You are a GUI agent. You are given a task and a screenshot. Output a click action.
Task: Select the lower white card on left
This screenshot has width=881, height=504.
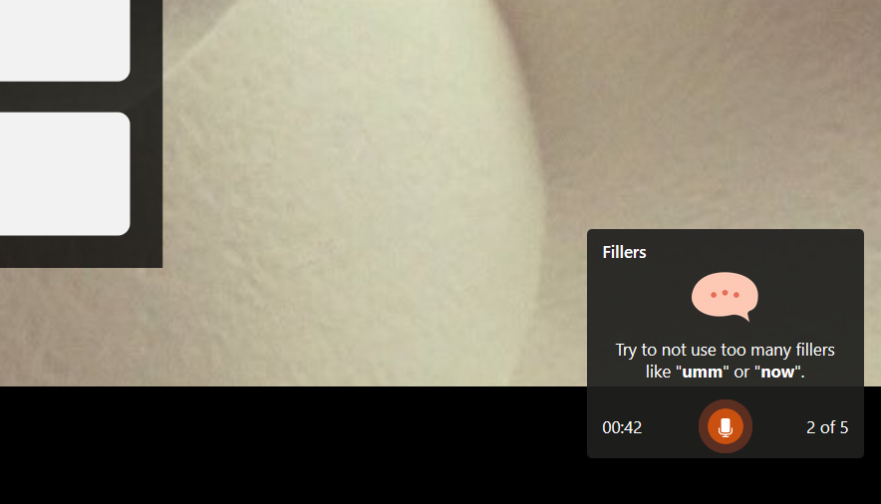pyautogui.click(x=65, y=174)
